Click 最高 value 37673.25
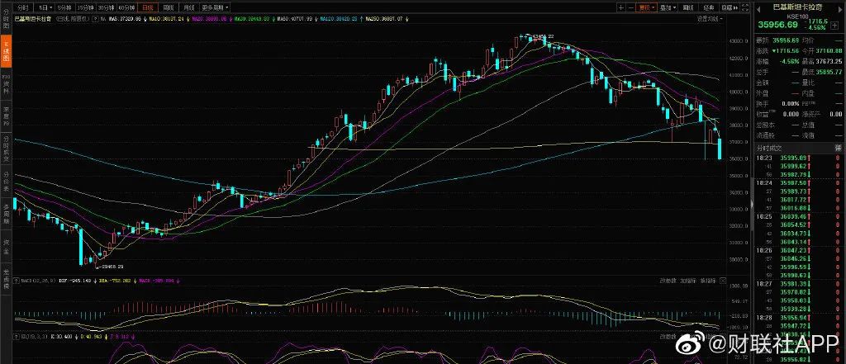Image resolution: width=846 pixels, height=364 pixels. [x=829, y=61]
